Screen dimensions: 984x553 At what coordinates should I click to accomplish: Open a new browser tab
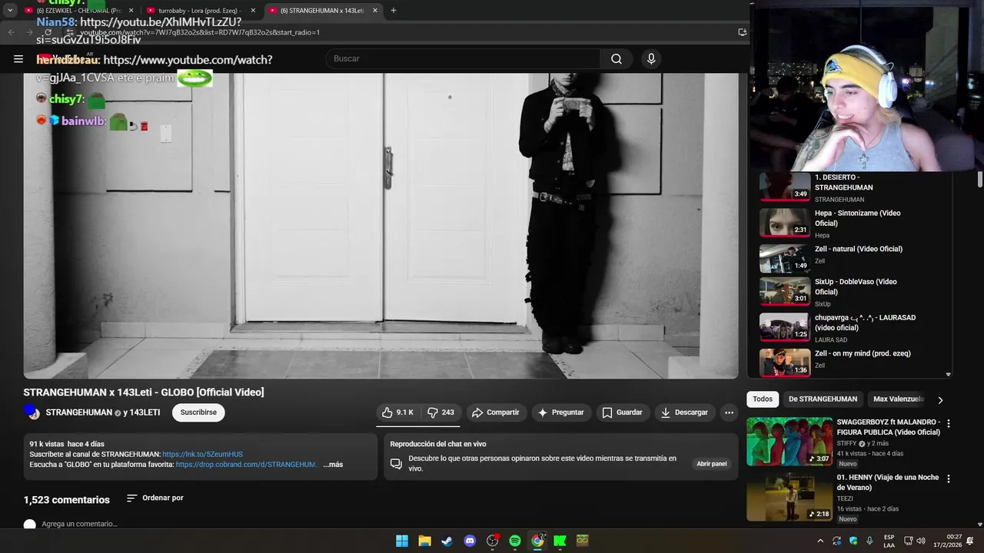394,11
